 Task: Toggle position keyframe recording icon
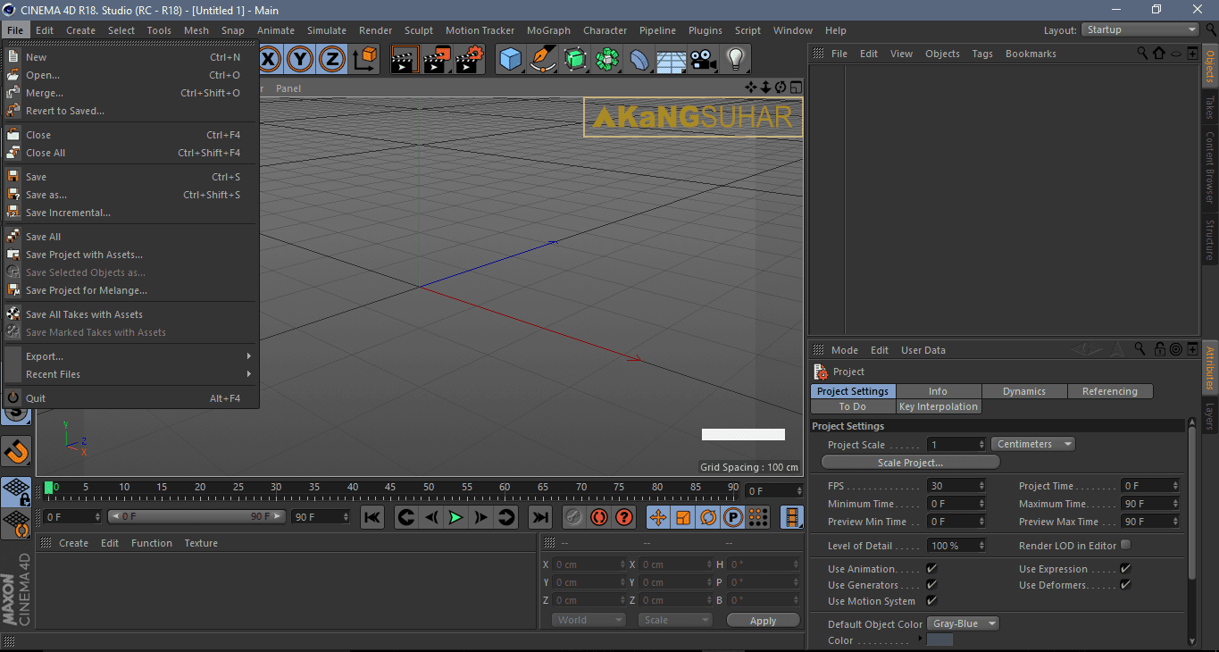658,517
